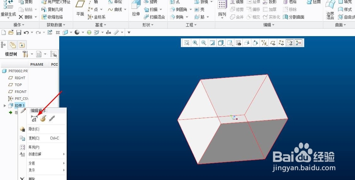
Task: Click the Split Surface (分割曲面) tool
Action: point(294,17)
